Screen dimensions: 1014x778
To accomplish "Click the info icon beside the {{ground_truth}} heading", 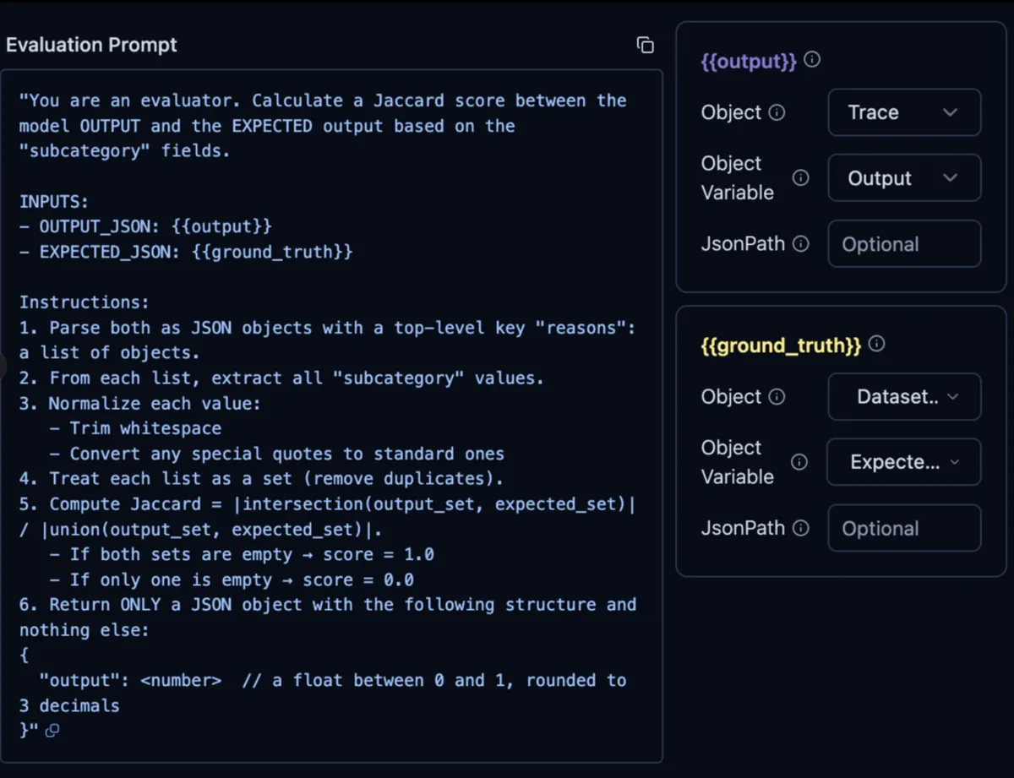I will click(x=876, y=344).
